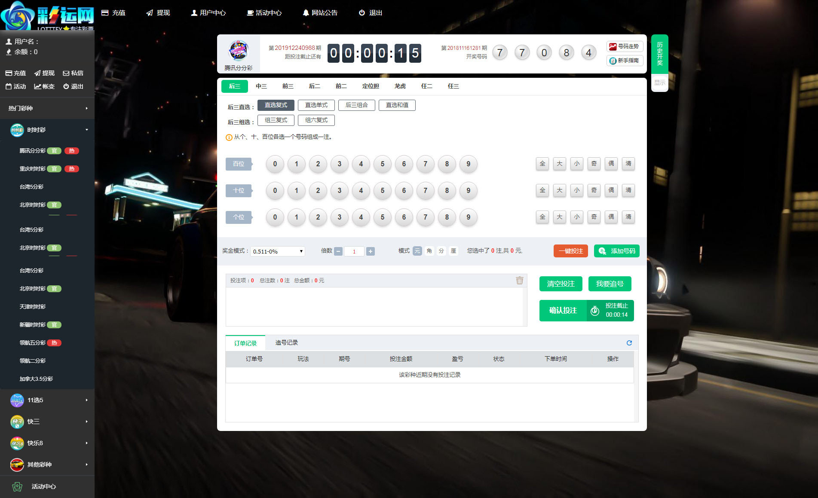This screenshot has width=818, height=498.
Task: Expand the 11选5 sidebar category
Action: (86, 400)
